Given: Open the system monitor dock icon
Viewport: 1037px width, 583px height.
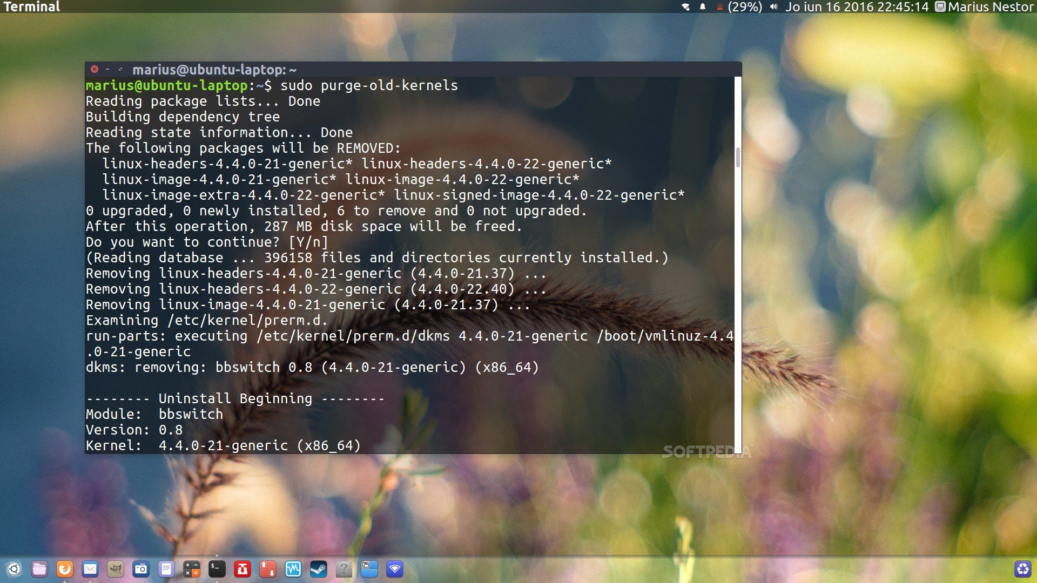Looking at the screenshot, I should coord(293,569).
